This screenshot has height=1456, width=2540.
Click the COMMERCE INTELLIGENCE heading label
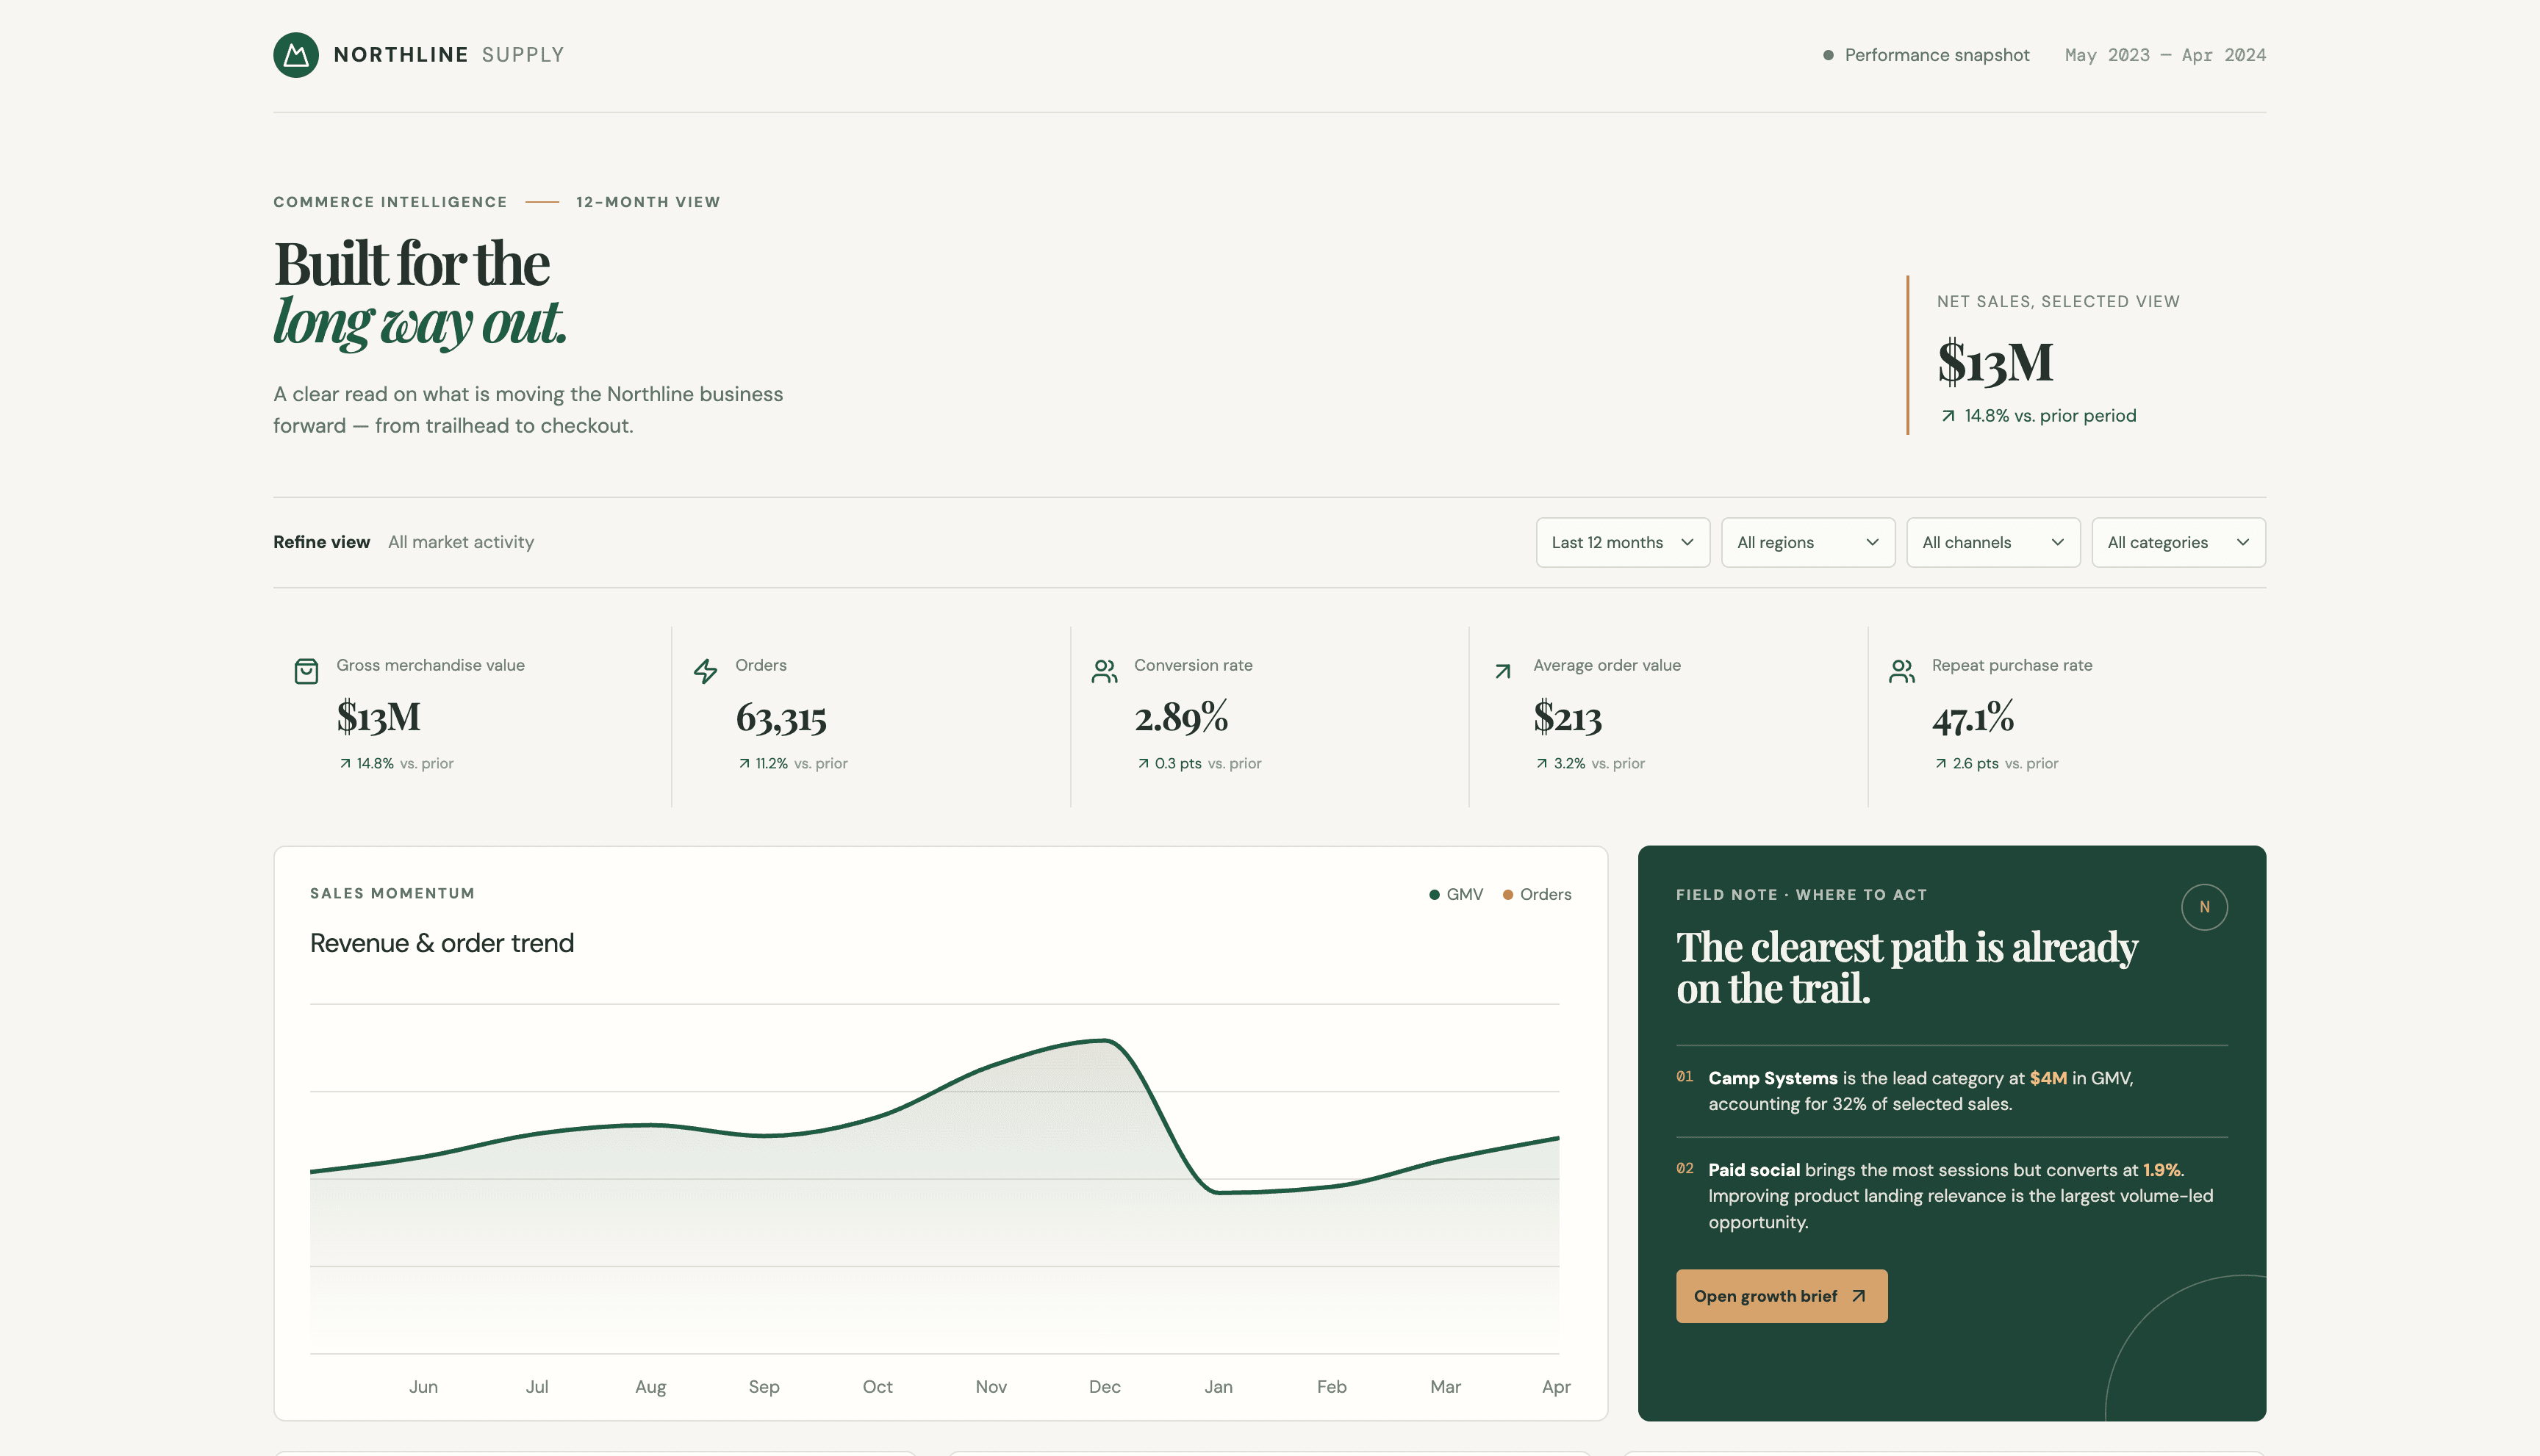(390, 202)
